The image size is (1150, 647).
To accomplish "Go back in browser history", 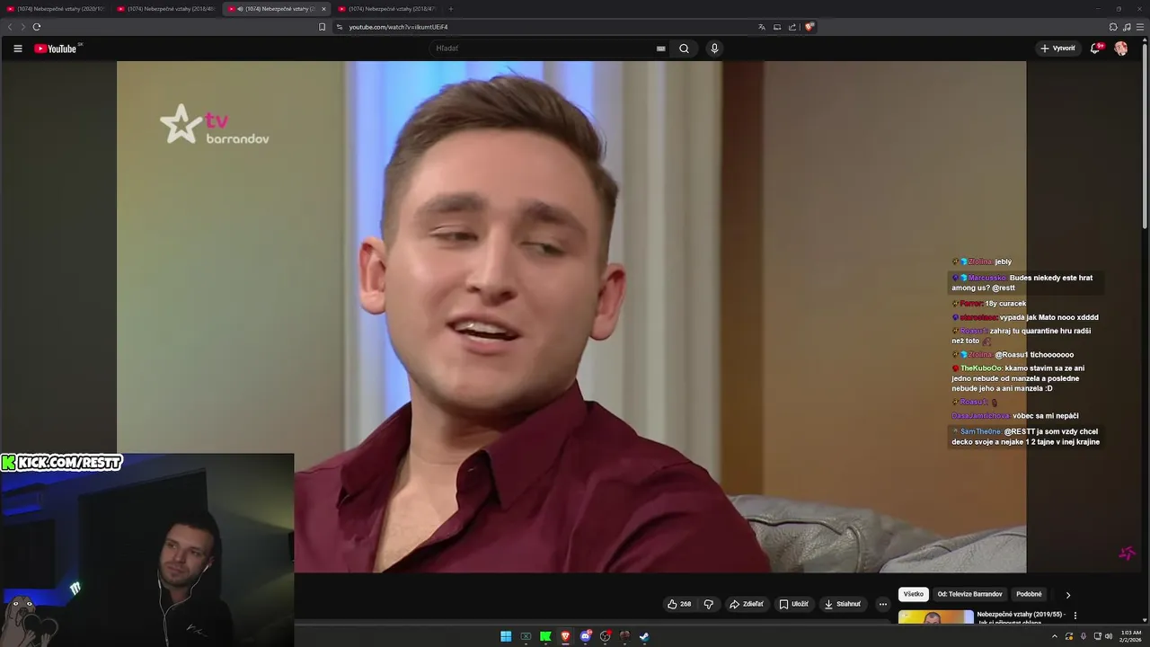I will [x=10, y=27].
